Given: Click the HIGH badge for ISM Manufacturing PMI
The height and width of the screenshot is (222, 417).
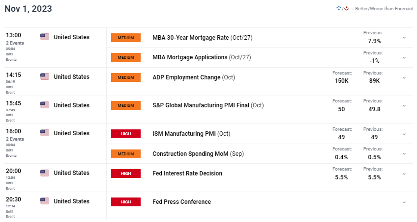Looking at the screenshot, I should 126,134.
